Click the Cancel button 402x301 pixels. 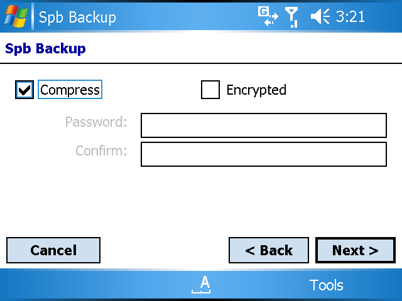coord(53,250)
